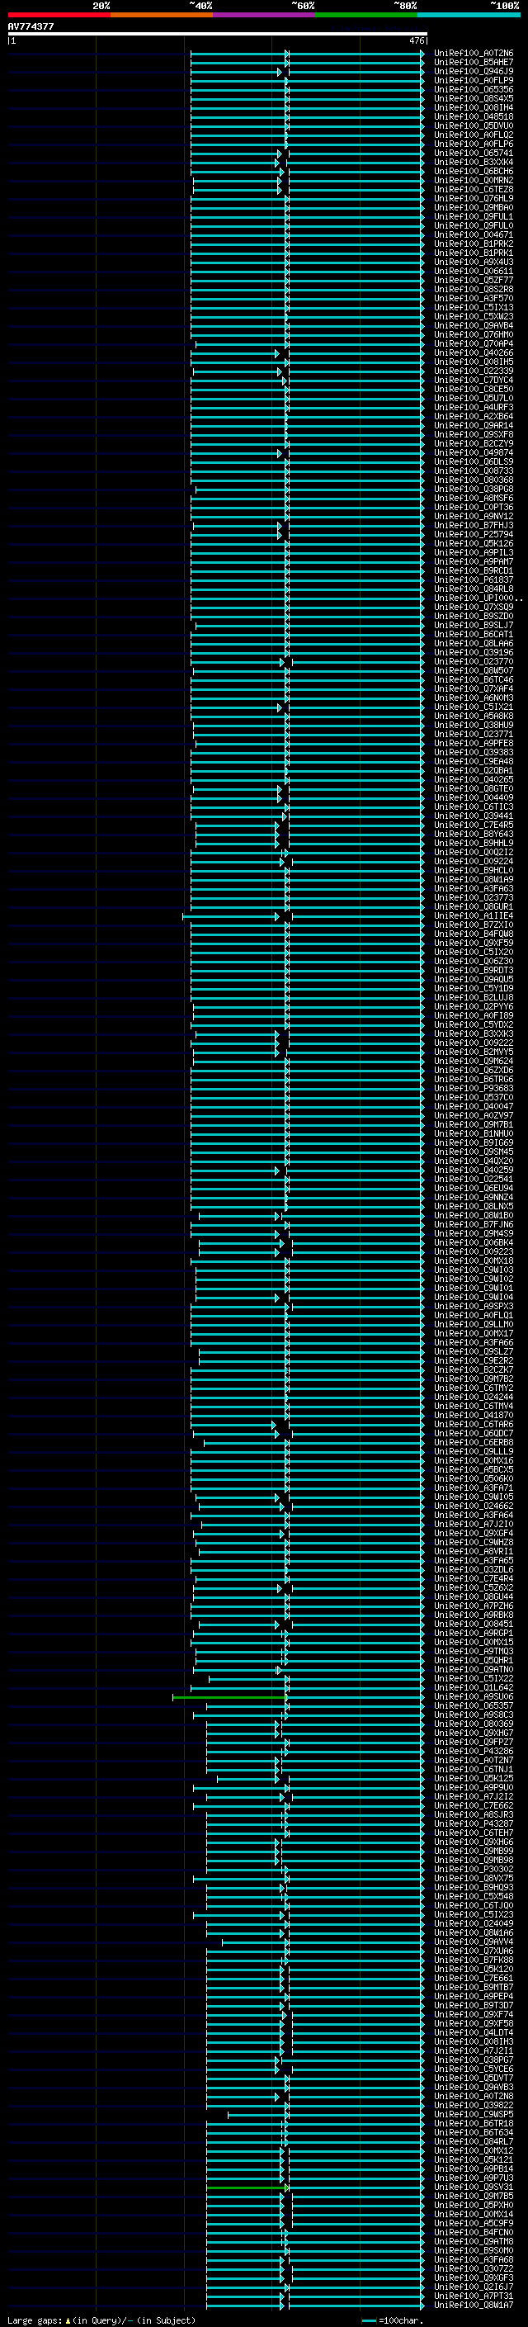Click the orange segment of the identity scale
This screenshot has height=2327, width=528.
coord(162,15)
